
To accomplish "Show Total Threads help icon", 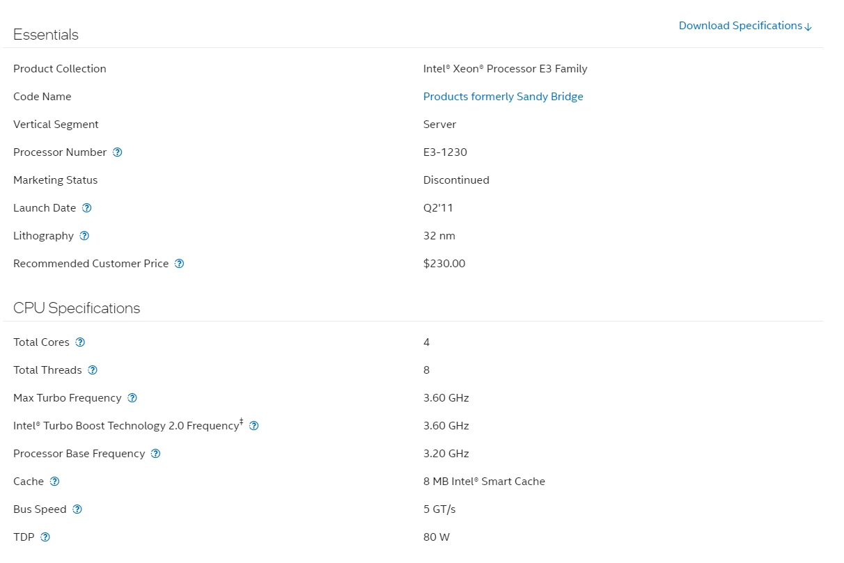I will (x=93, y=370).
